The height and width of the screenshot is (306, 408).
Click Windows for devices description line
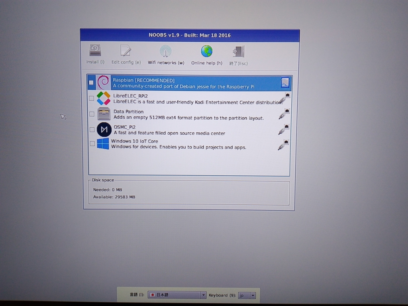(x=178, y=147)
